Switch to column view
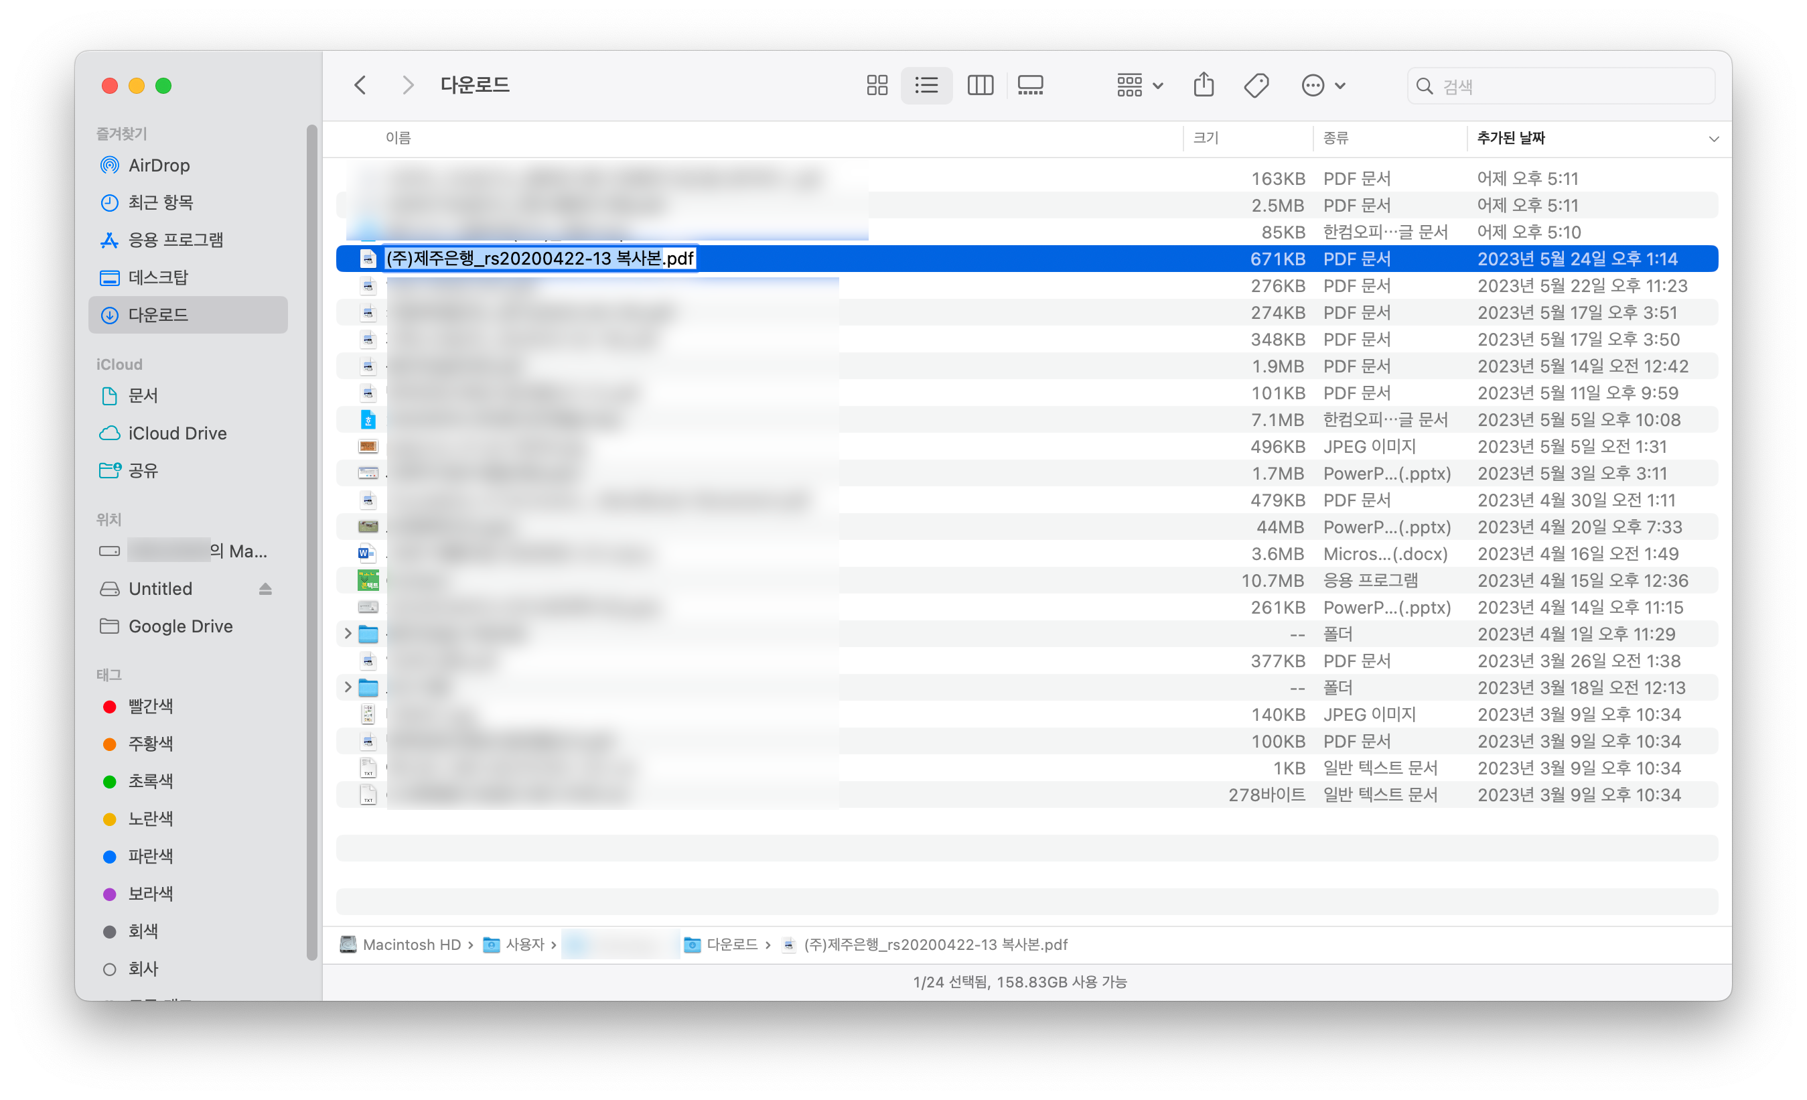This screenshot has height=1100, width=1807. coord(980,85)
